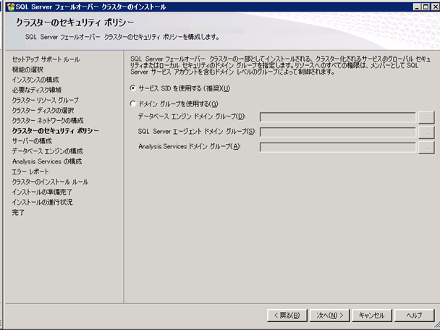440x330 pixels.
Task: Maximize the installer window
Action: tap(426, 7)
